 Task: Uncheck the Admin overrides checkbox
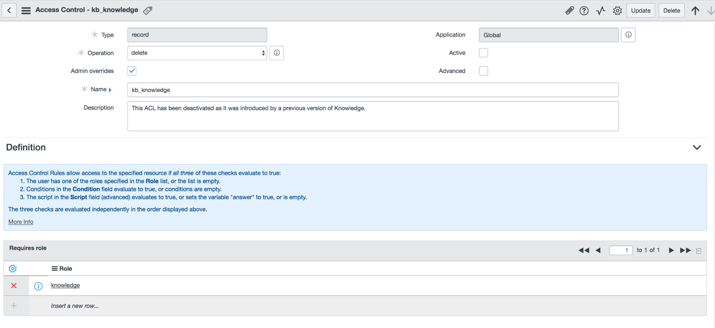pyautogui.click(x=132, y=71)
